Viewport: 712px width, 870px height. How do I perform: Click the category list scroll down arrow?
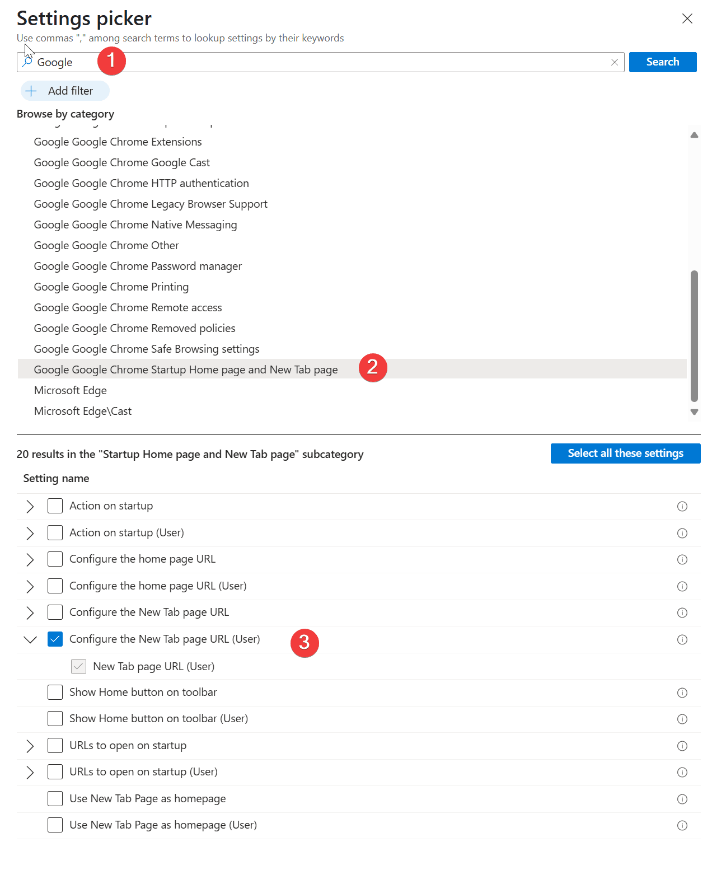click(694, 412)
